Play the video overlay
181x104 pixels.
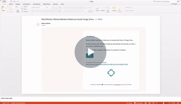(x=90, y=52)
